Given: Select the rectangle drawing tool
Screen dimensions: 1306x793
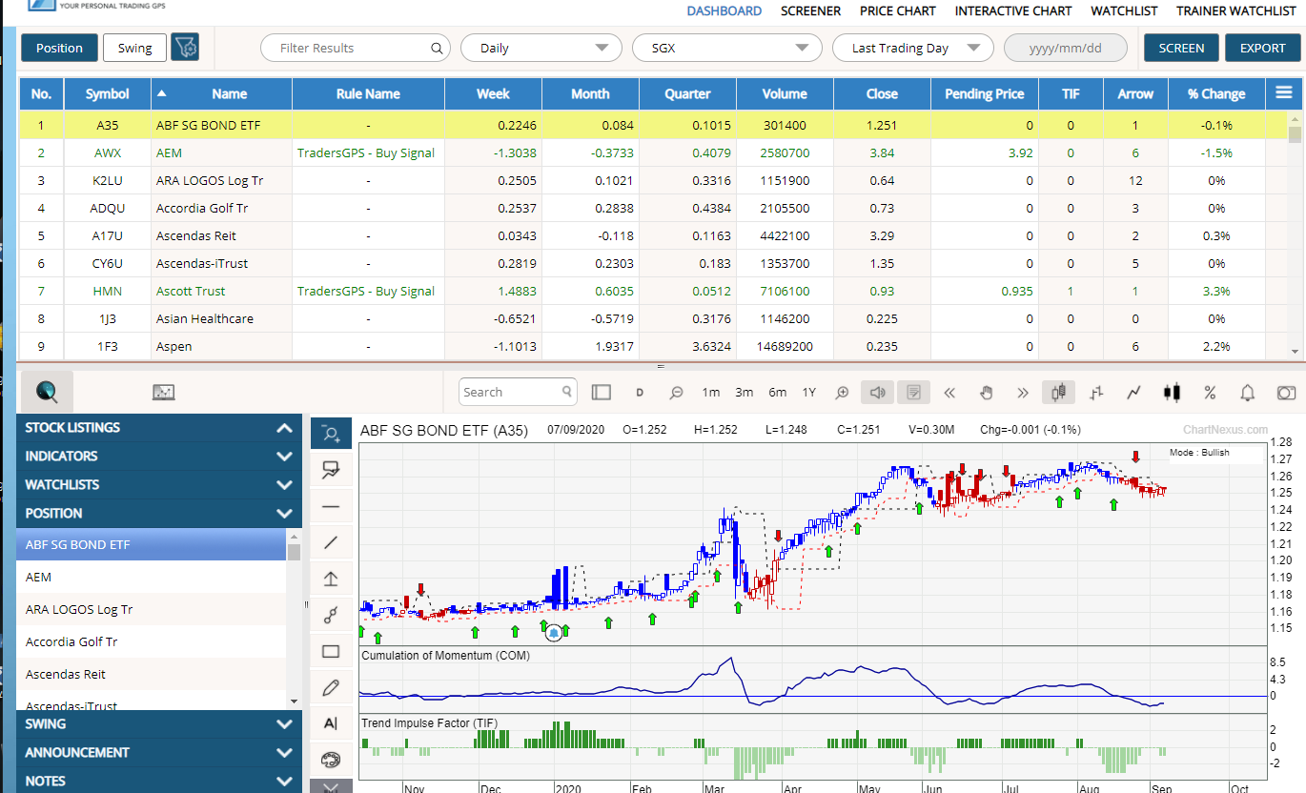Looking at the screenshot, I should (331, 652).
